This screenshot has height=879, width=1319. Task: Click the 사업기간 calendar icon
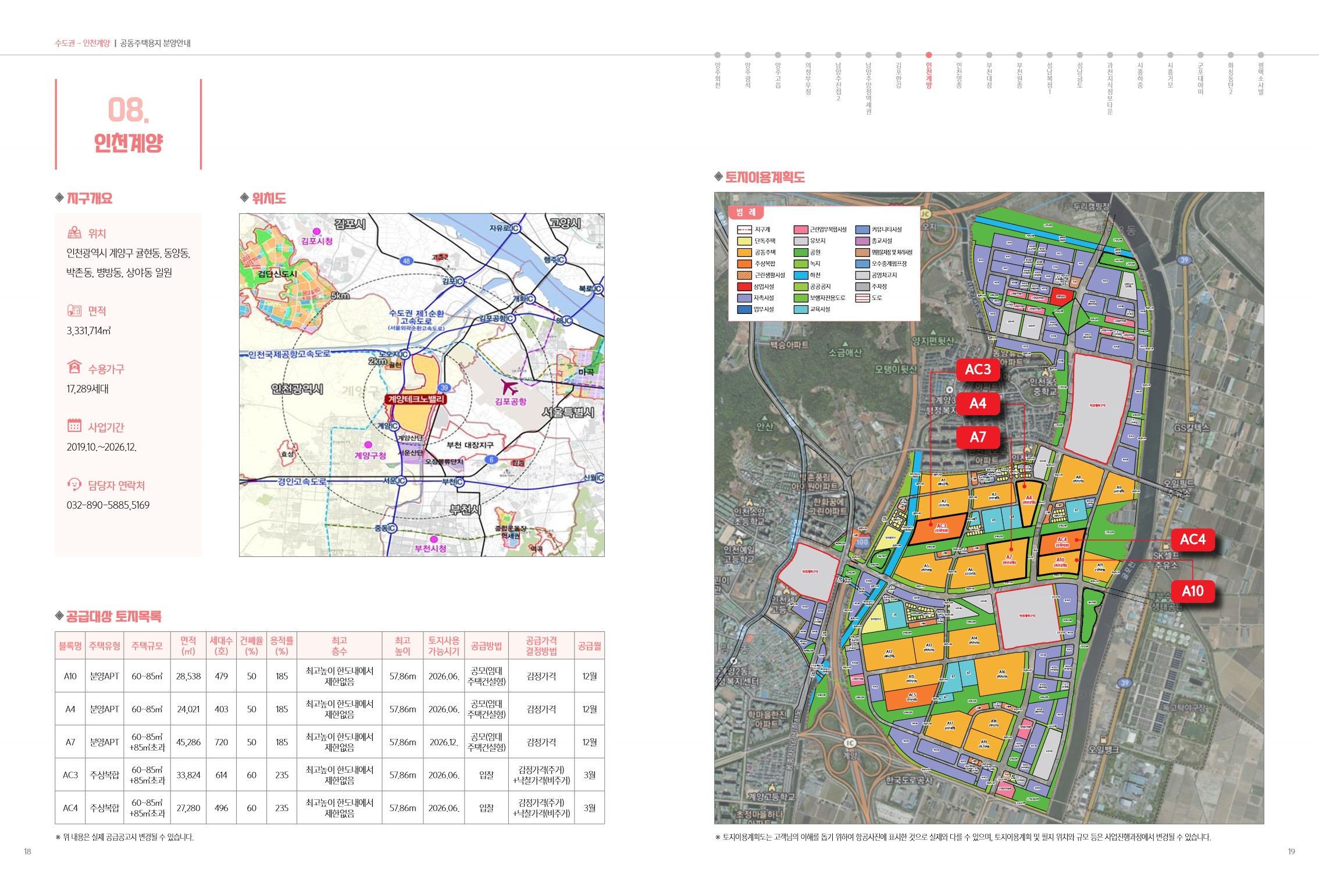74,425
